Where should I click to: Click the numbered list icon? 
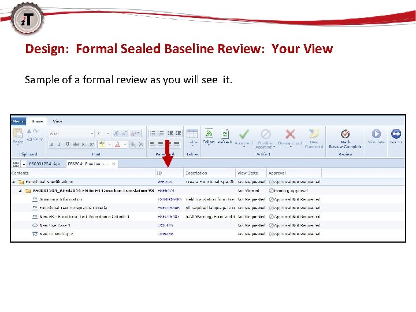(x=161, y=133)
